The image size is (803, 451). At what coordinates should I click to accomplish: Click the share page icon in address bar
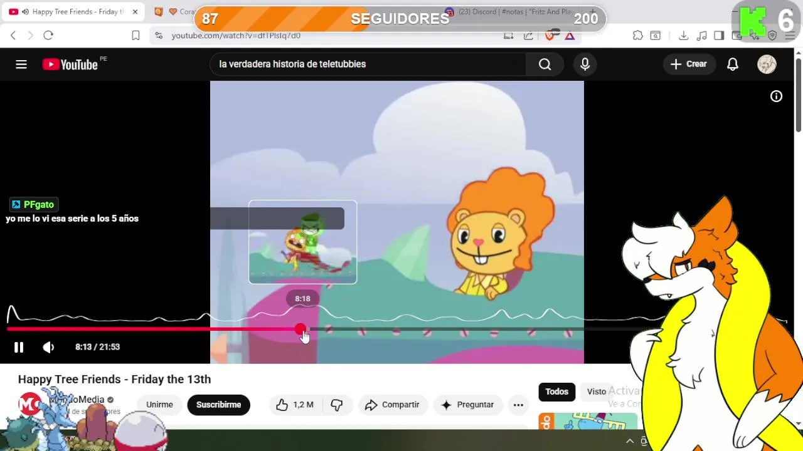[x=528, y=36]
